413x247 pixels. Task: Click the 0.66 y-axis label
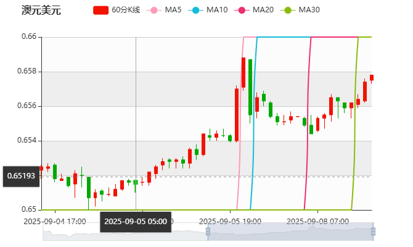click(x=29, y=36)
